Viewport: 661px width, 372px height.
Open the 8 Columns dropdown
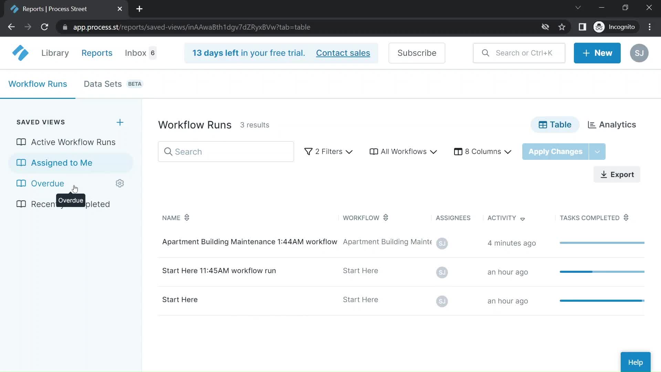tap(483, 152)
